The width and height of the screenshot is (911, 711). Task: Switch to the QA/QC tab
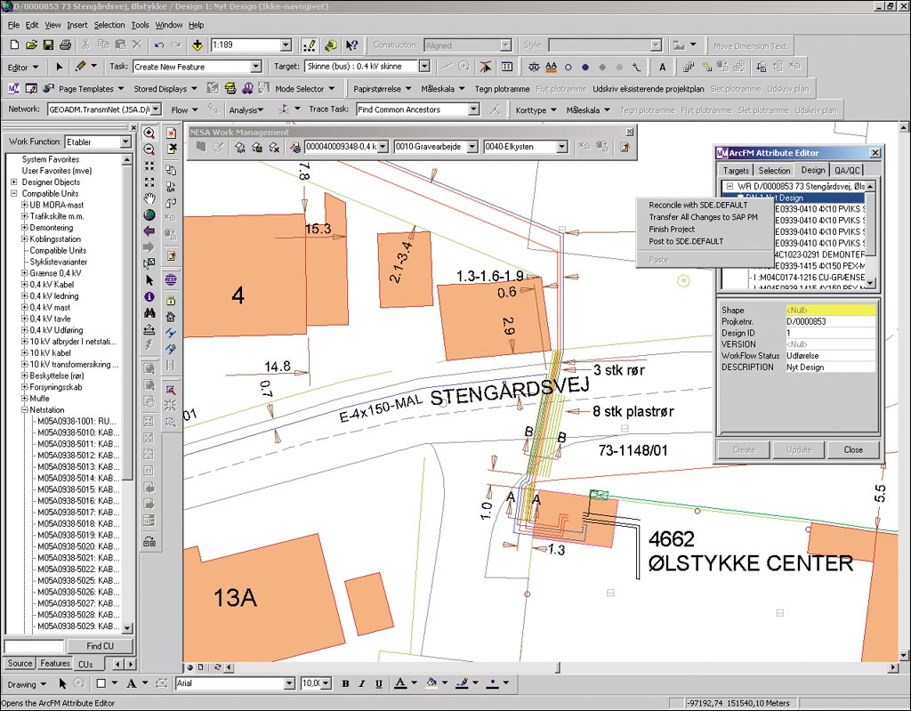pyautogui.click(x=845, y=170)
